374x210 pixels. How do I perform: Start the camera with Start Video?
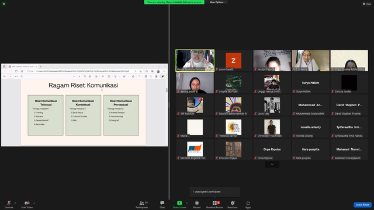pos(27,204)
